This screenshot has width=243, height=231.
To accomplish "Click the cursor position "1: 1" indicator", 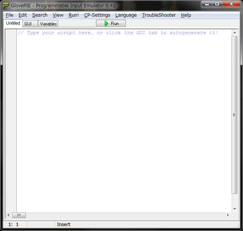I will [x=14, y=224].
